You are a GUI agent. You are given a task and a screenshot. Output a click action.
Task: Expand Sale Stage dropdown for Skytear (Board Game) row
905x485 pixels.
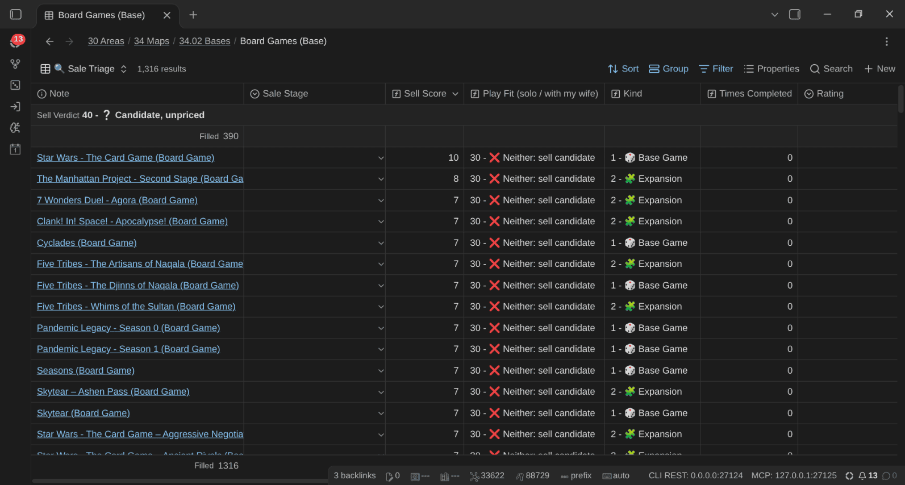pyautogui.click(x=381, y=413)
